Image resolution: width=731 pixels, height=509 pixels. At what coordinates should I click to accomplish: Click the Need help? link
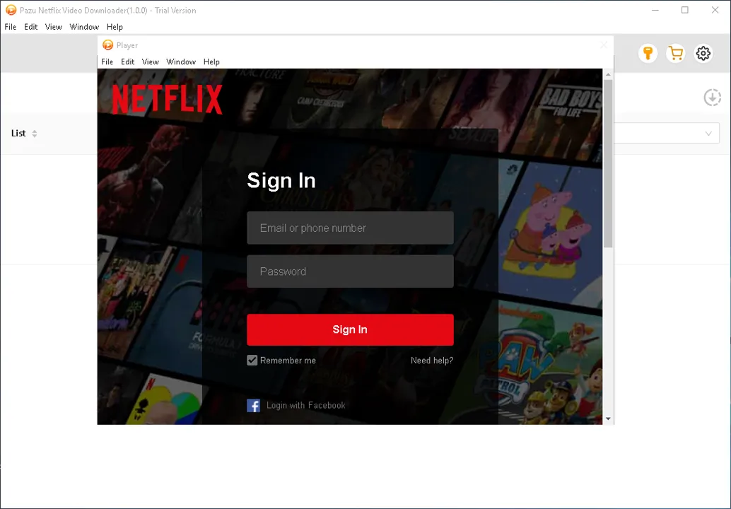point(432,361)
